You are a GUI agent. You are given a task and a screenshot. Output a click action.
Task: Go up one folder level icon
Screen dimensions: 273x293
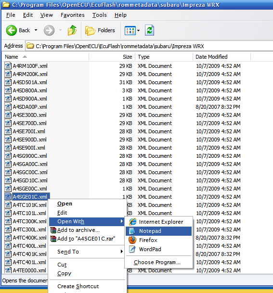pyautogui.click(x=72, y=30)
